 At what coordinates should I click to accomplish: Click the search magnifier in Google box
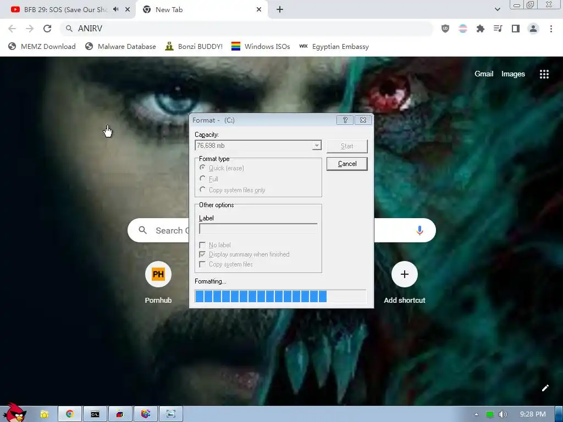(142, 230)
